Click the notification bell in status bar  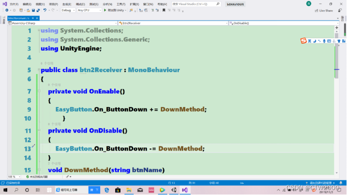341,183
